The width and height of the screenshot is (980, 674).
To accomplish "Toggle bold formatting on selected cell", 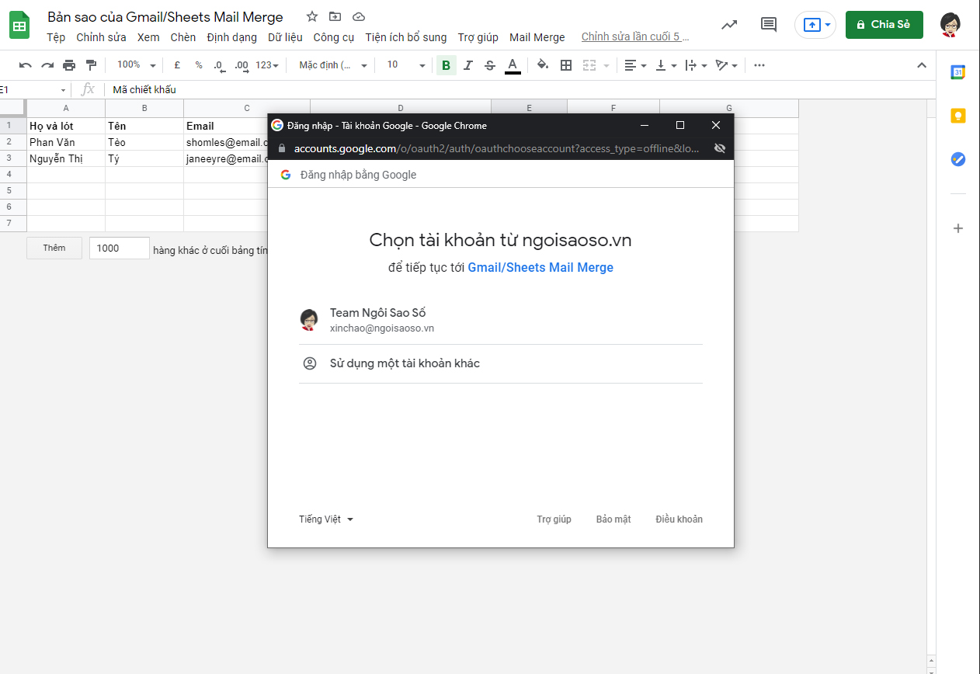I will pos(446,65).
